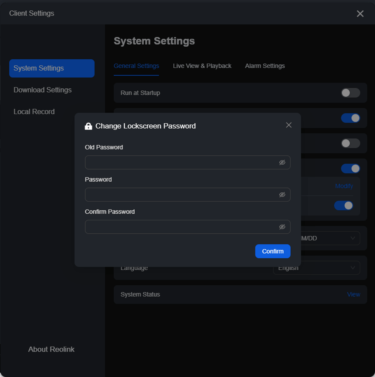Click the System Settings page heading
Viewport: 375px width, 377px height.
pyautogui.click(x=154, y=41)
